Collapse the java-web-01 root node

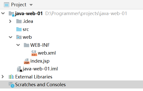click(x=3, y=13)
